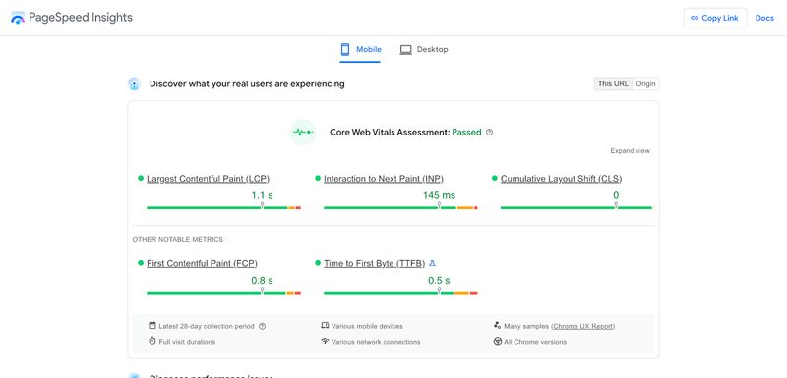The height and width of the screenshot is (378, 787).
Task: Click the desktop monitor icon
Action: [405, 49]
